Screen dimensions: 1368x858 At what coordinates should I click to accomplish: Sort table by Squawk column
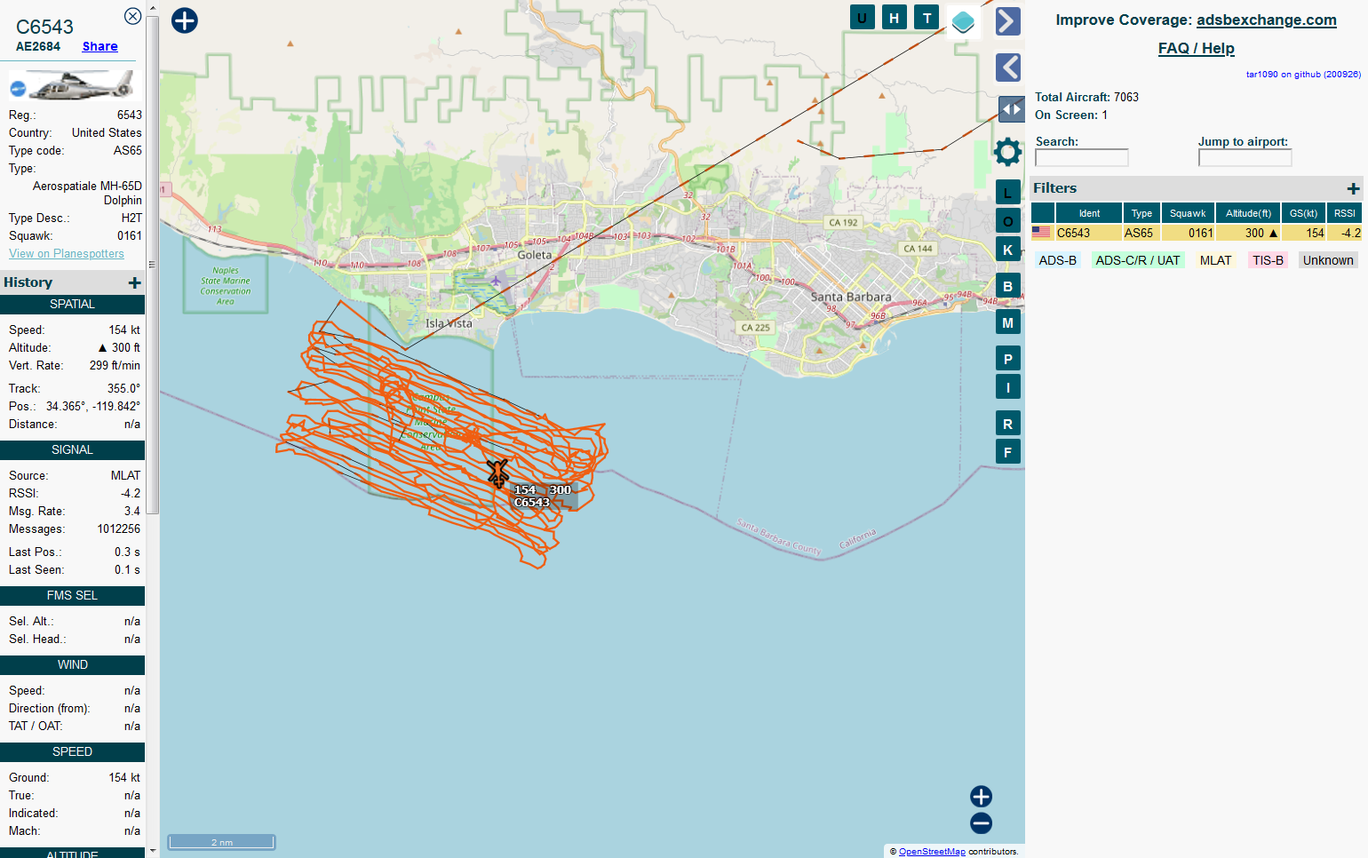coord(1188,213)
